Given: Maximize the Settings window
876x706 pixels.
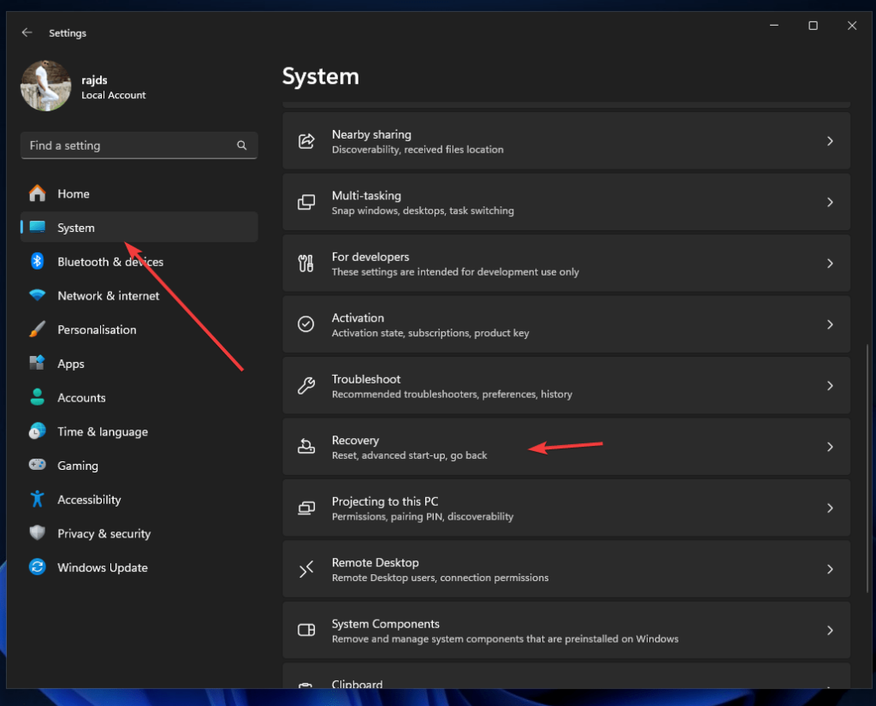Looking at the screenshot, I should coord(813,26).
